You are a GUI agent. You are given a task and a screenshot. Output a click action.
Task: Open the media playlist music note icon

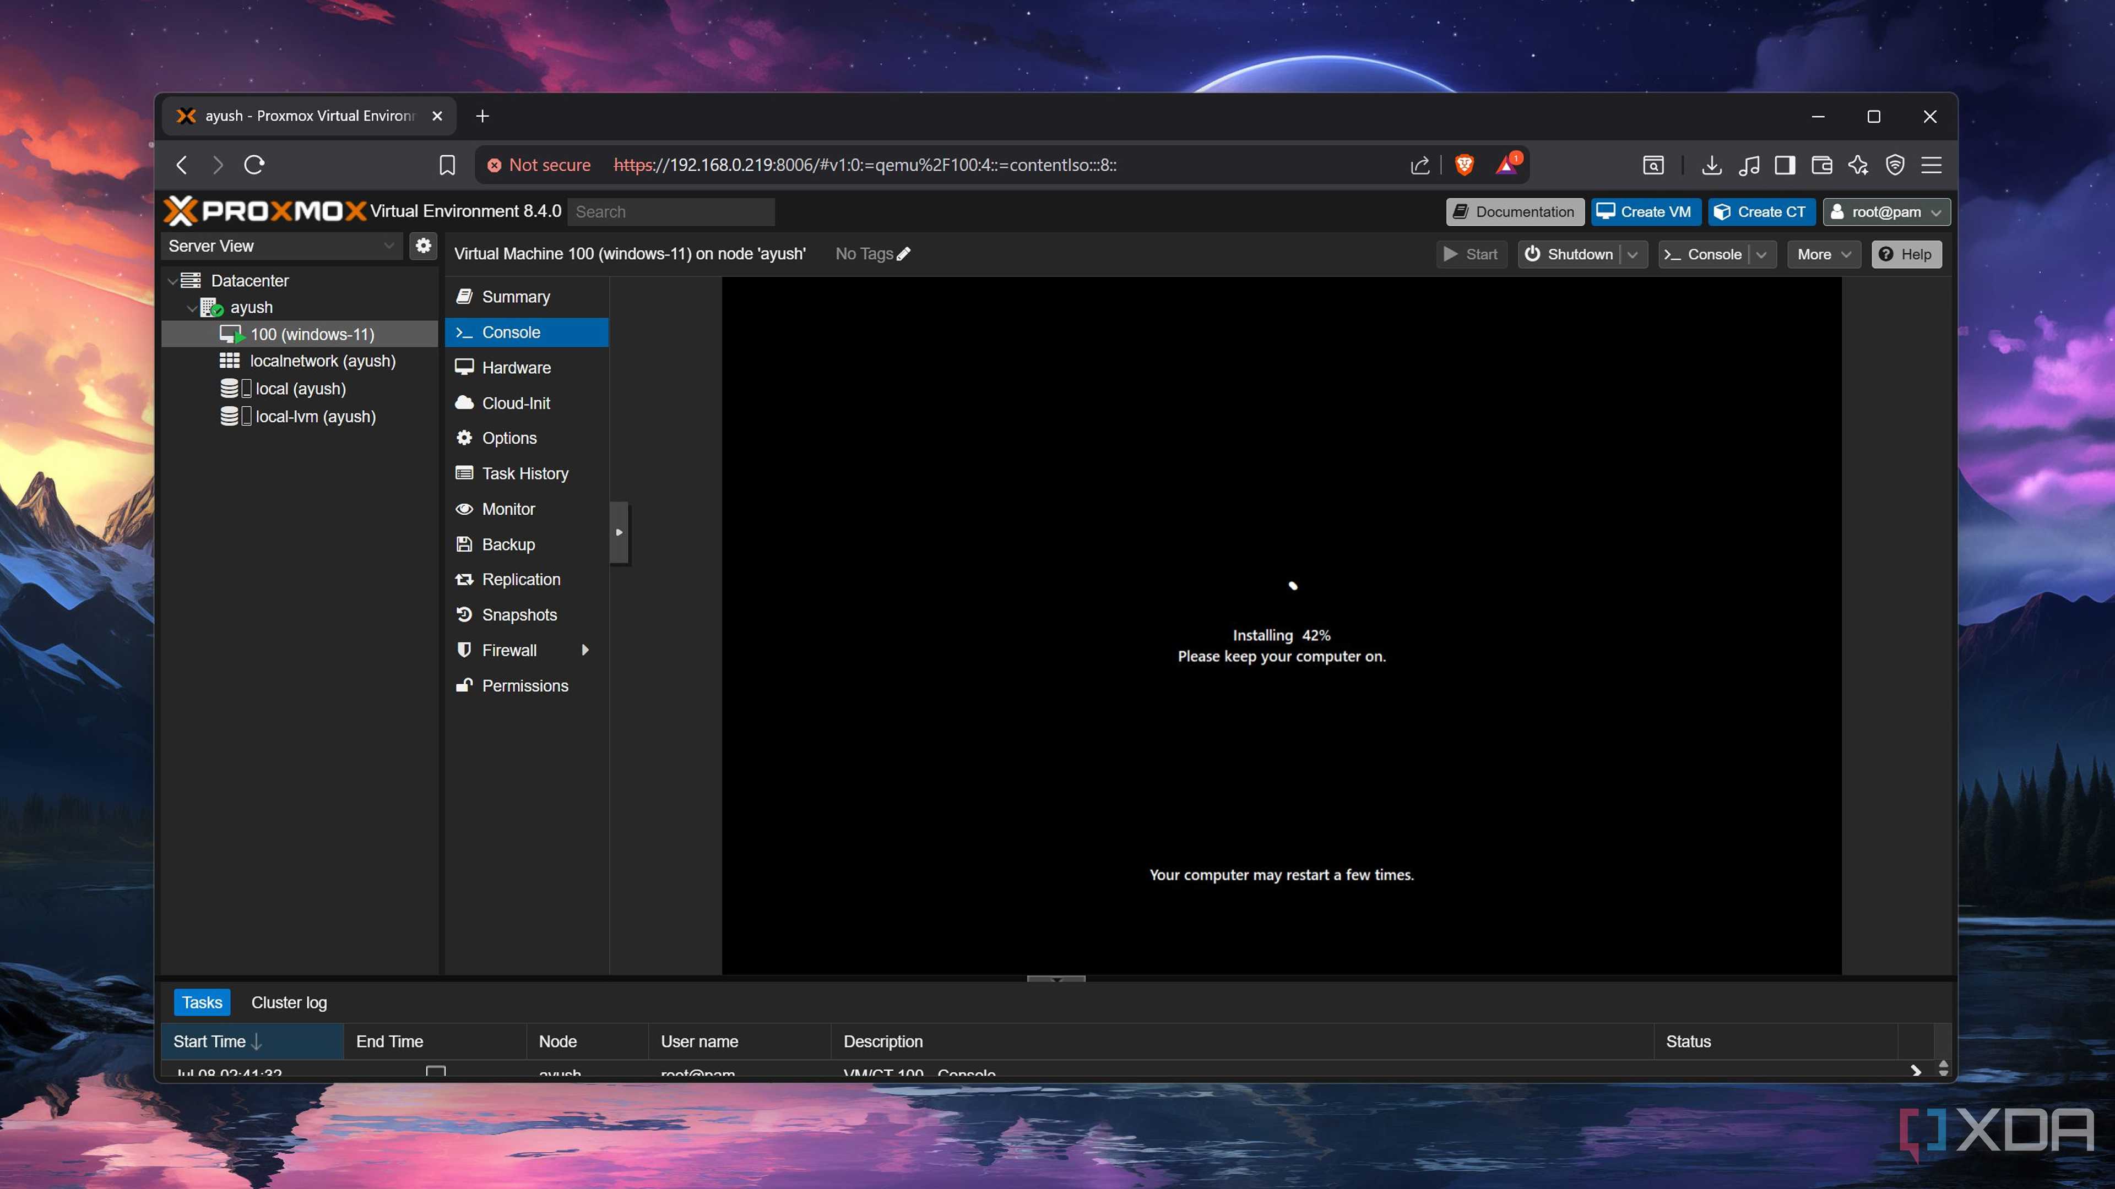pyautogui.click(x=1749, y=165)
